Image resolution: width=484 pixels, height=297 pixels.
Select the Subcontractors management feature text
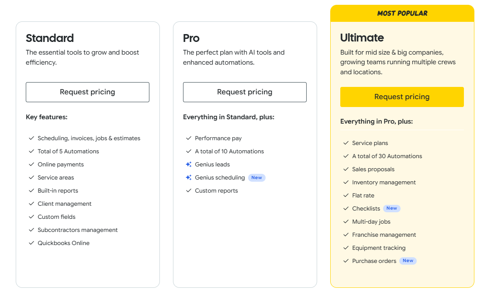point(77,230)
